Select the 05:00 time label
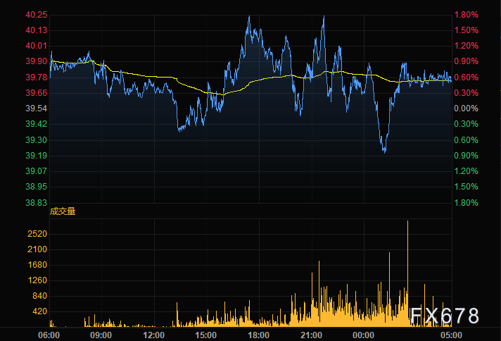This screenshot has height=341, width=501. tap(451, 335)
